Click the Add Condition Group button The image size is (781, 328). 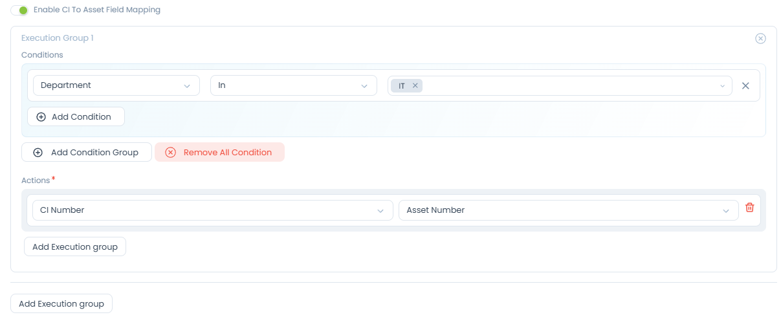(x=87, y=153)
